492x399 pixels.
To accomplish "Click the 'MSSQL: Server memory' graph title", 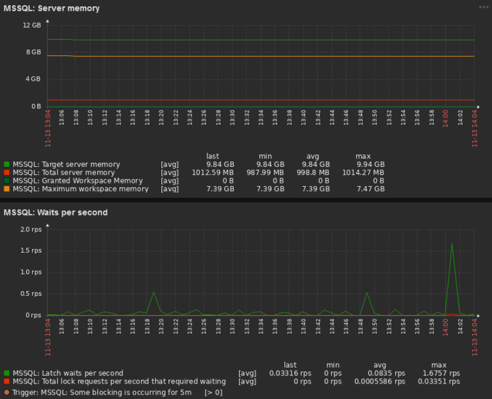I will (x=52, y=8).
